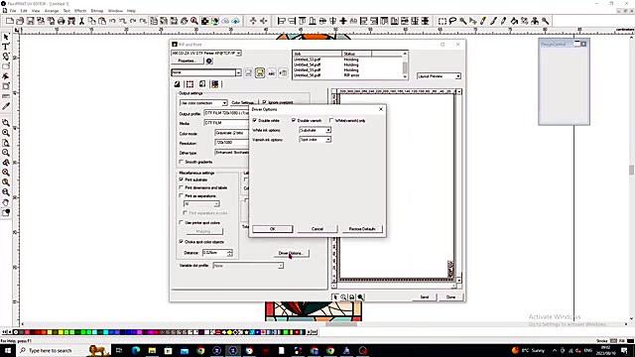Click the black zoom icon under preview
Image resolution: width=635 pixels, height=357 pixels.
(360, 297)
